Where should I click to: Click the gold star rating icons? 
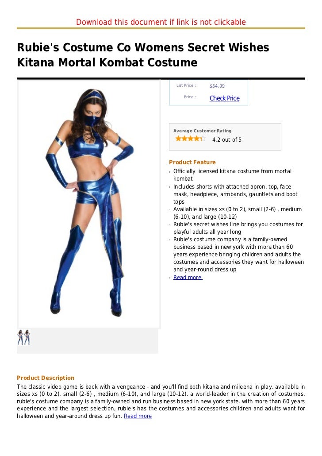pos(190,139)
